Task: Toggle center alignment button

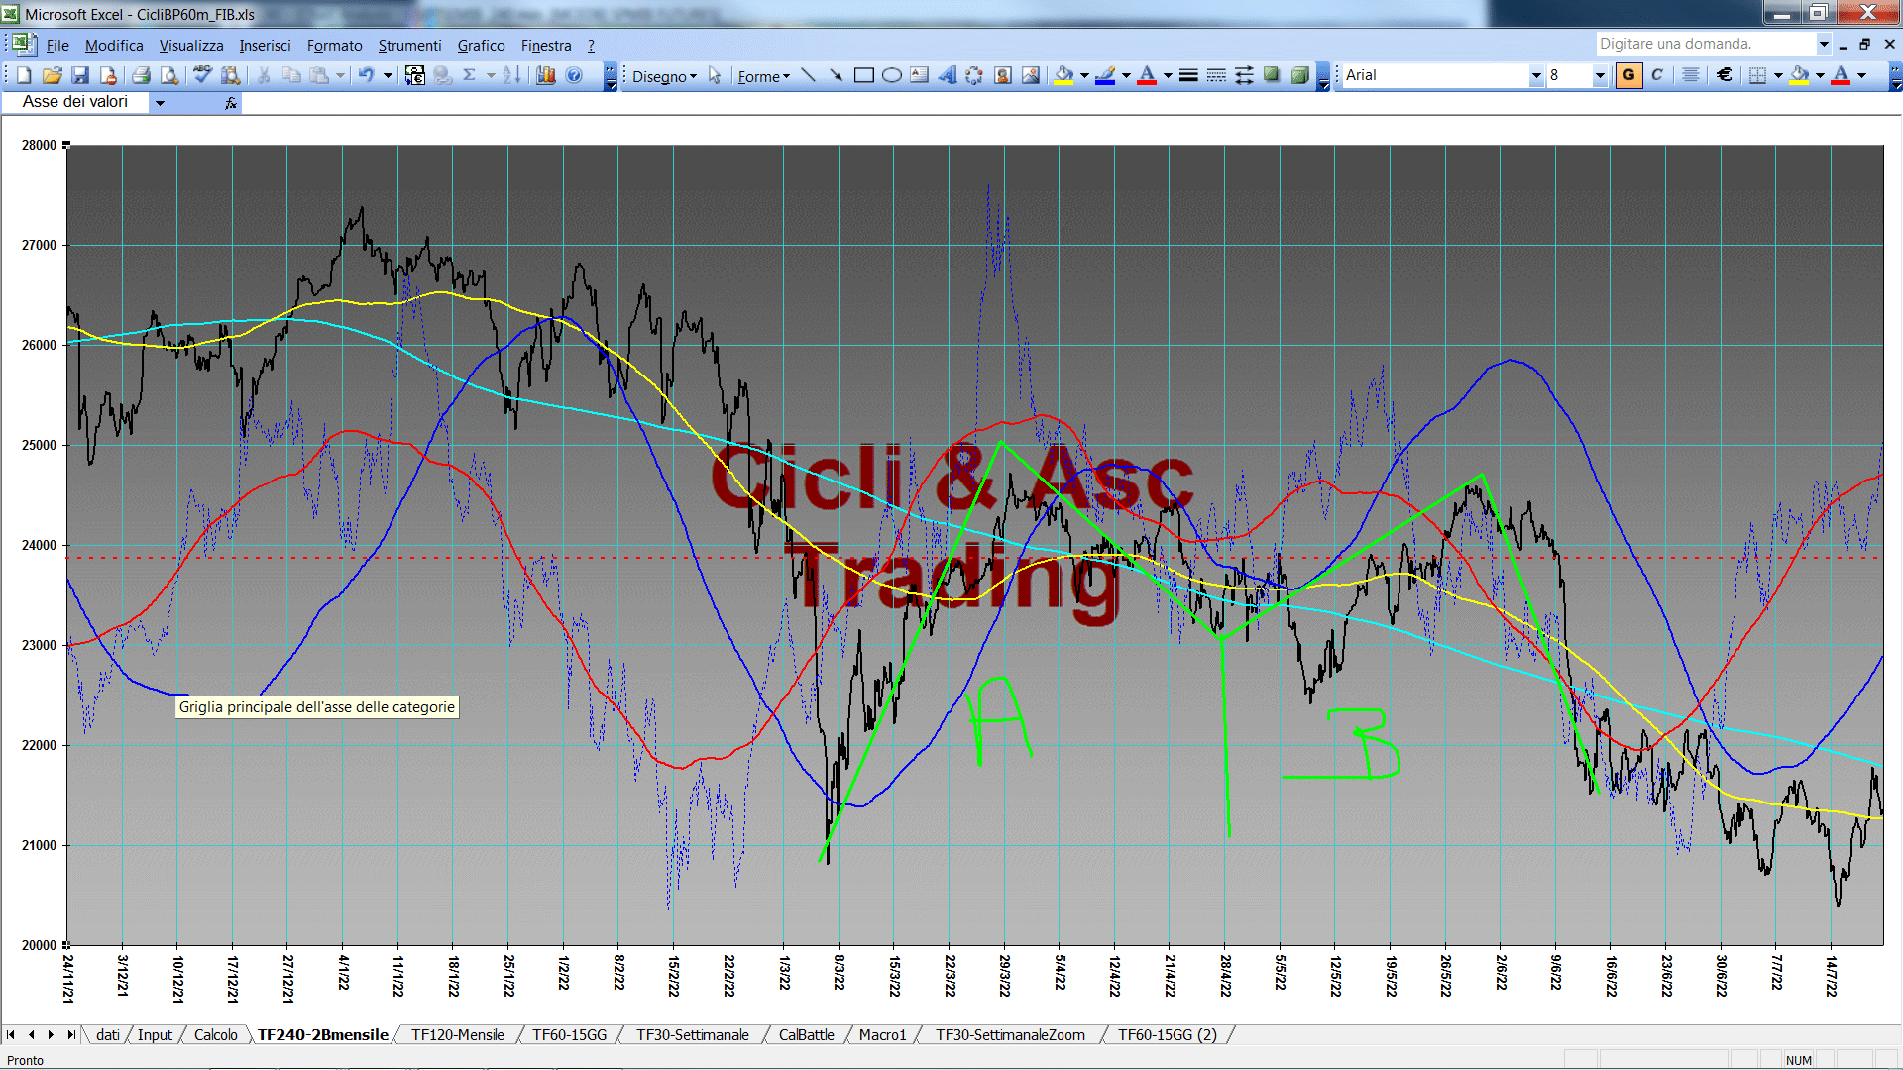Action: (x=1691, y=75)
